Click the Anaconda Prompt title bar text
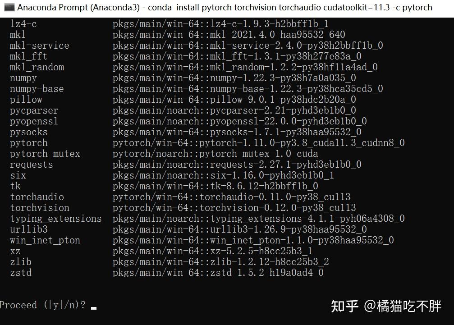 225,7
